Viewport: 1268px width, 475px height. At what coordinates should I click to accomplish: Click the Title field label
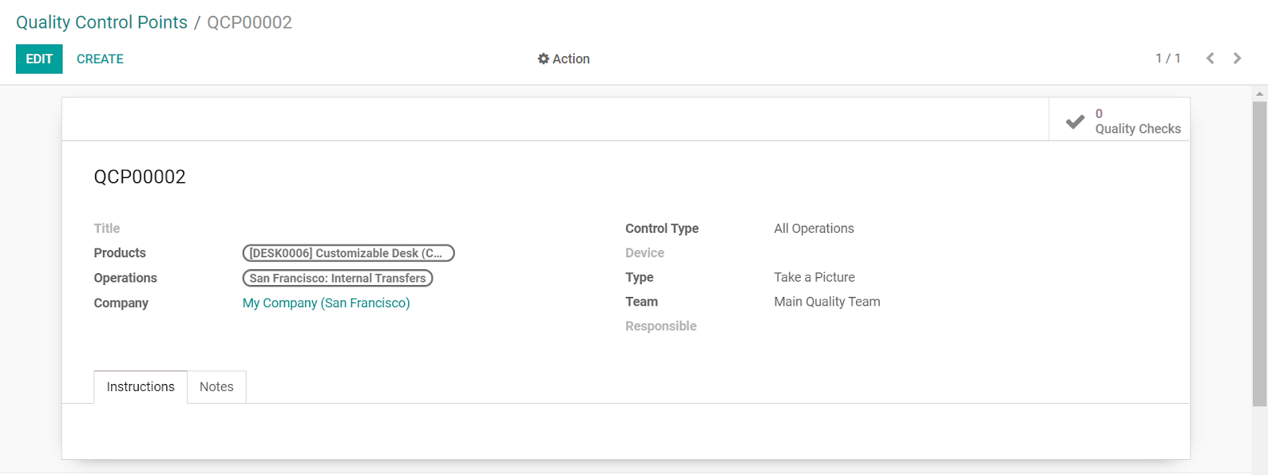click(x=107, y=229)
